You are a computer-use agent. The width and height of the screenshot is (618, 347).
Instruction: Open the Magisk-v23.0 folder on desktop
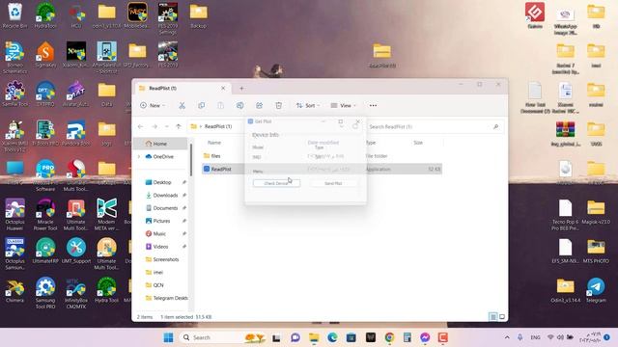point(596,212)
